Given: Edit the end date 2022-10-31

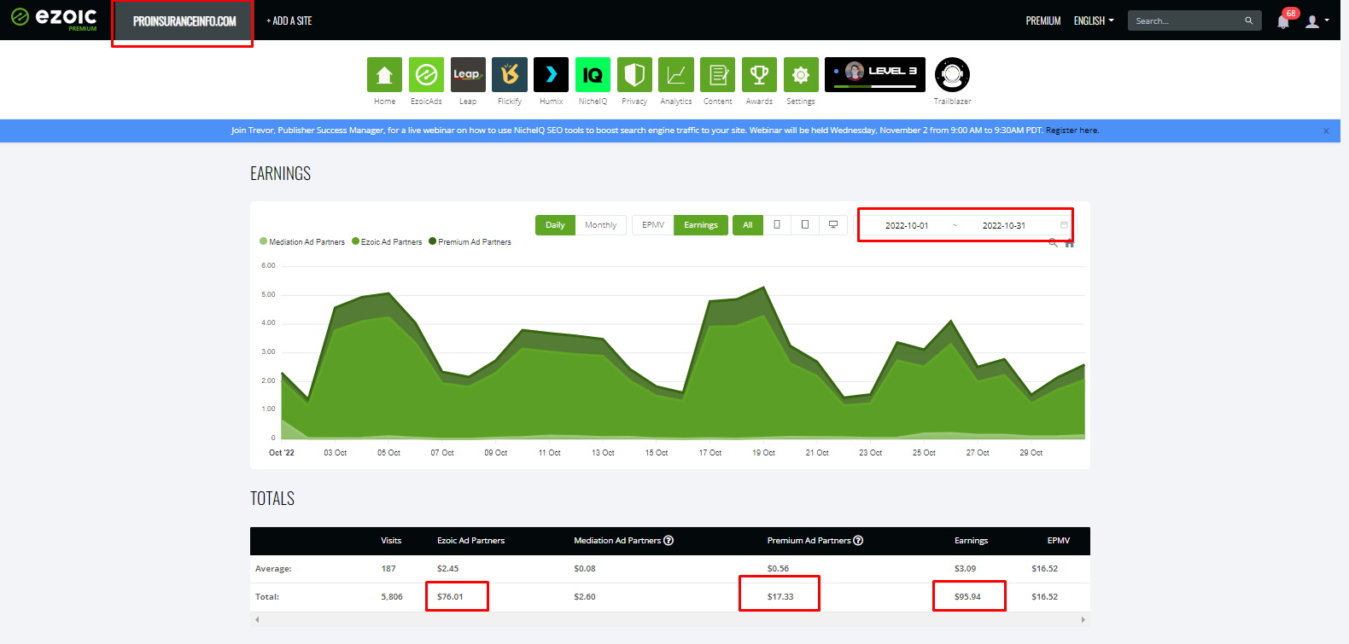Looking at the screenshot, I should point(1004,225).
